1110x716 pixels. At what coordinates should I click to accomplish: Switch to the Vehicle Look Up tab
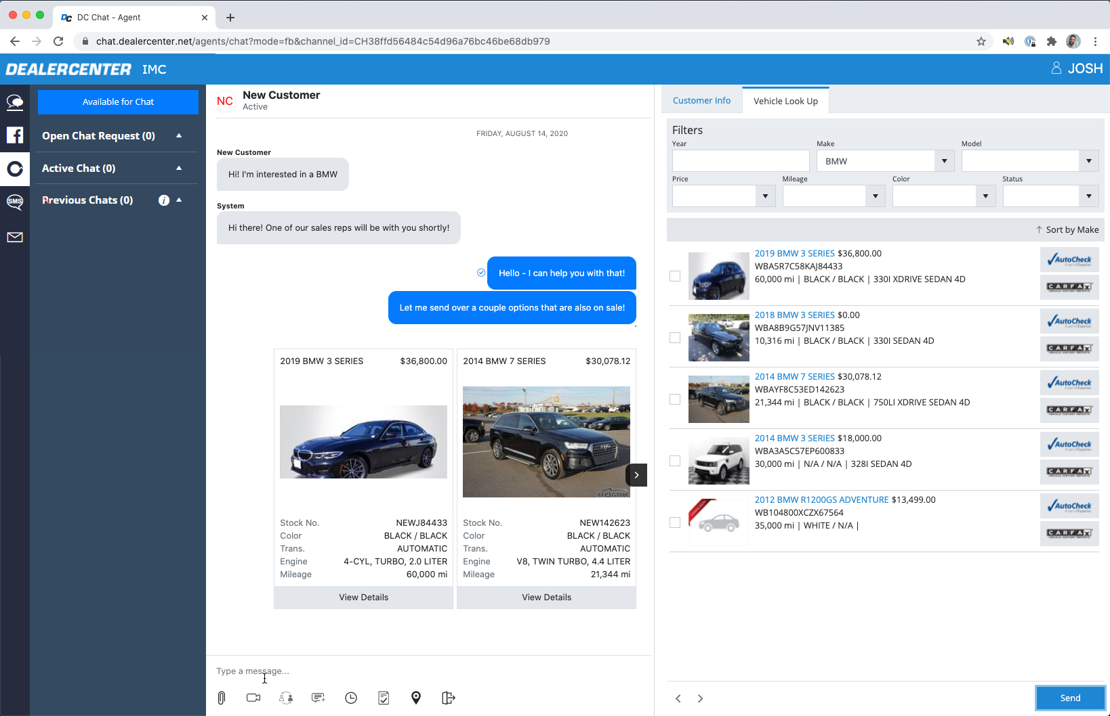785,101
